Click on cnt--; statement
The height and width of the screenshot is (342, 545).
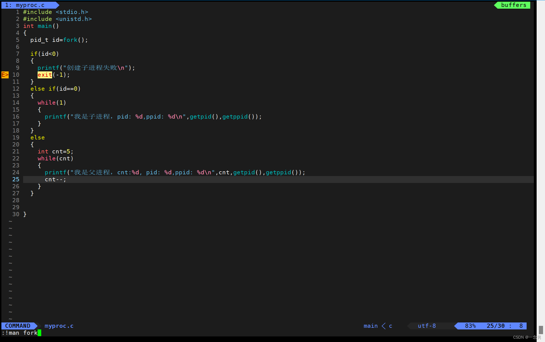[x=55, y=179]
